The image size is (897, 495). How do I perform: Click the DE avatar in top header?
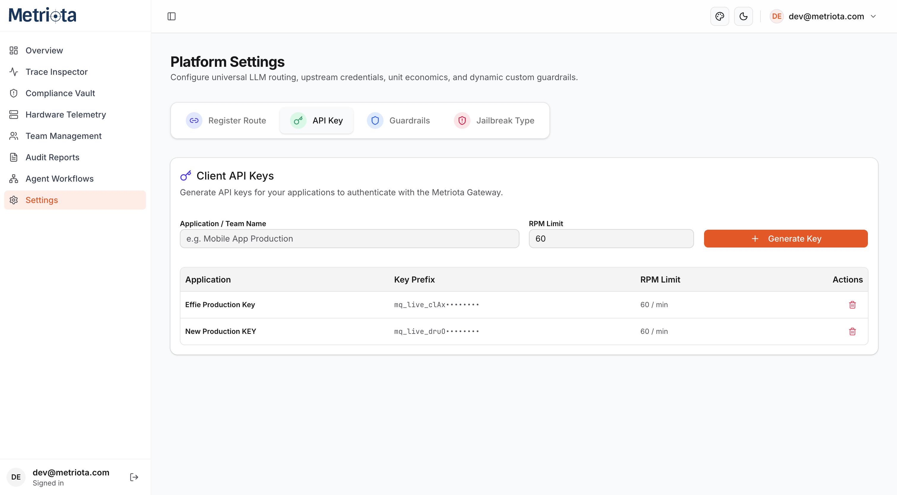click(x=776, y=16)
